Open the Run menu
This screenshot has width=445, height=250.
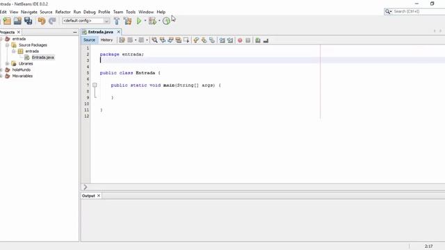coord(77,12)
